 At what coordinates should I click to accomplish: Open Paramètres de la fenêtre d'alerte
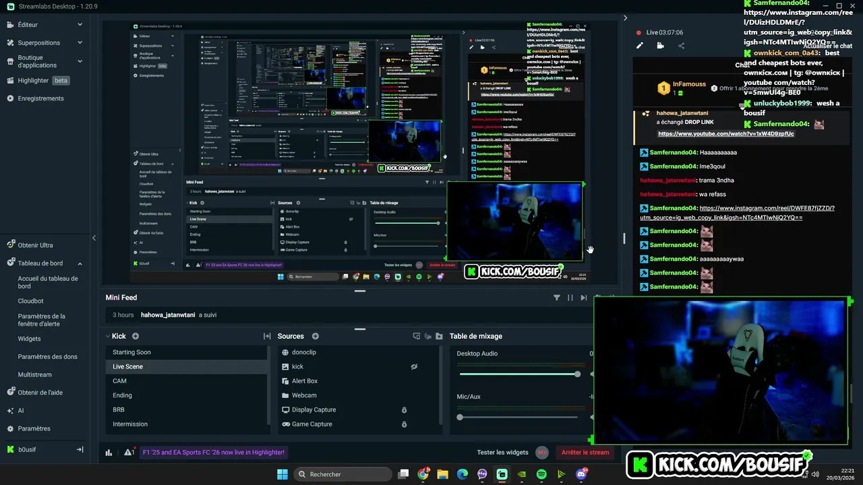(42, 320)
